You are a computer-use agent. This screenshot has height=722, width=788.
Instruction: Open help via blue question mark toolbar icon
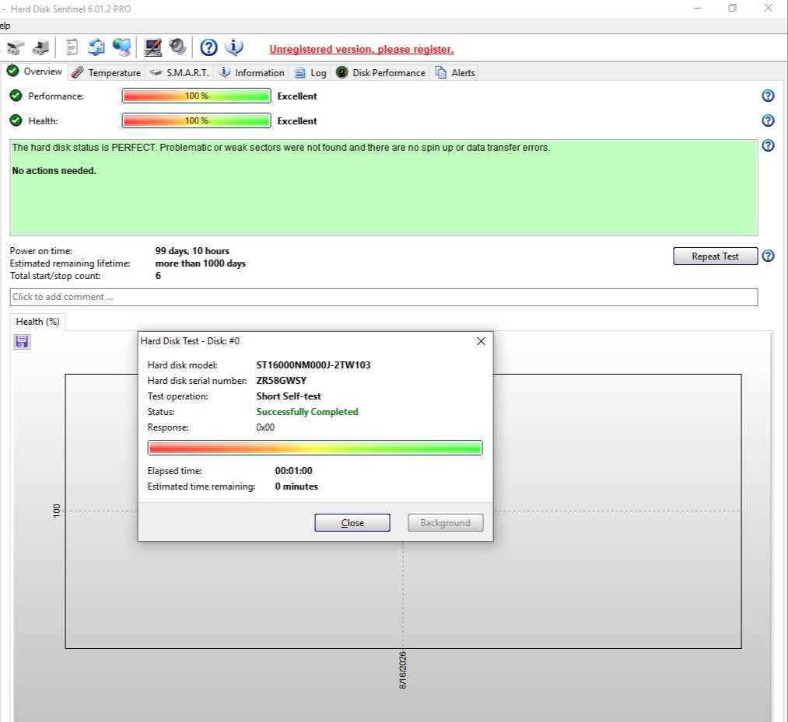point(208,47)
